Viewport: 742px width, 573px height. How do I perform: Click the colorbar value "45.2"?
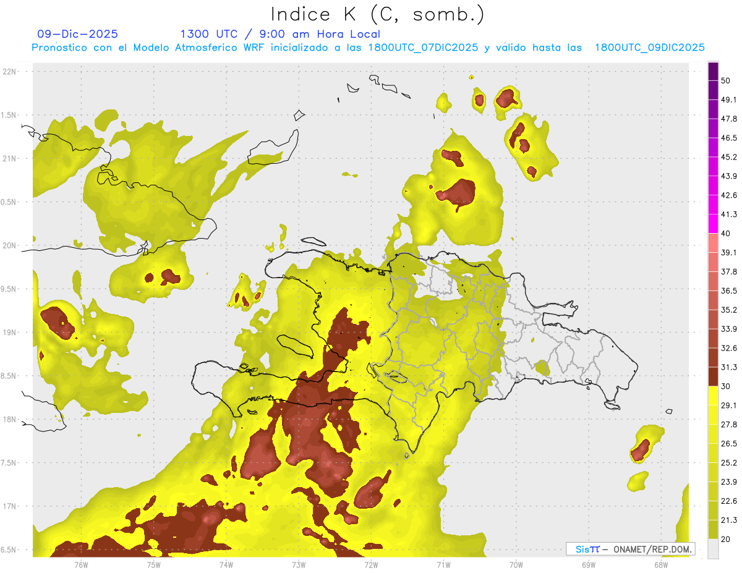pyautogui.click(x=729, y=157)
